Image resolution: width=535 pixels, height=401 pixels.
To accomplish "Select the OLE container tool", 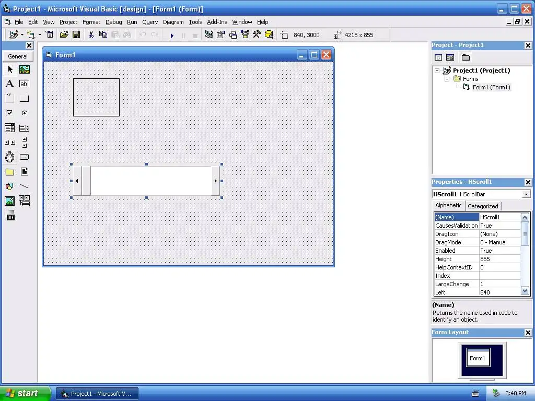I will coord(10,216).
